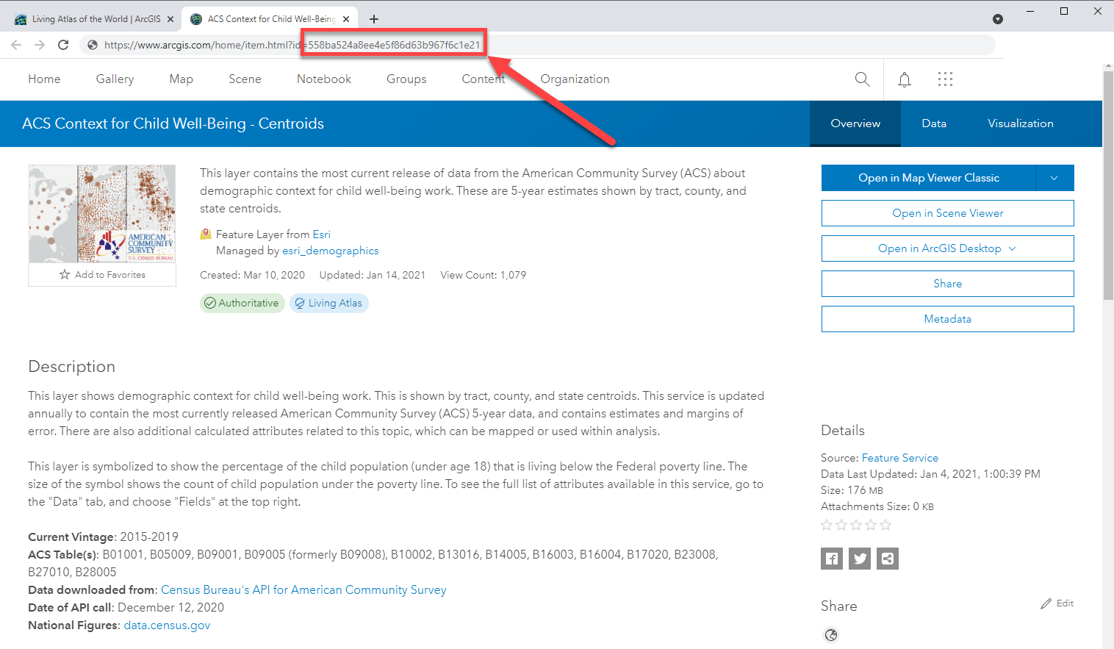
Task: Share item on Facebook
Action: pos(832,559)
